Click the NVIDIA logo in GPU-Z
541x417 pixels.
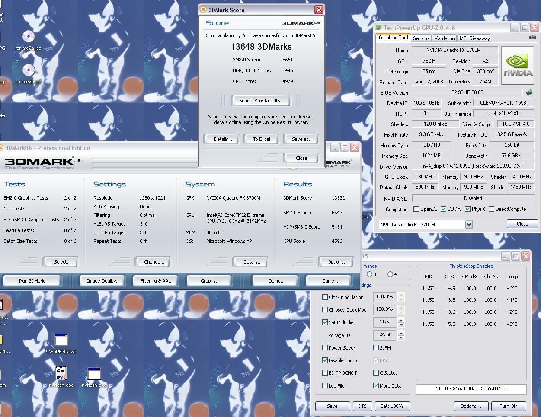coord(517,66)
